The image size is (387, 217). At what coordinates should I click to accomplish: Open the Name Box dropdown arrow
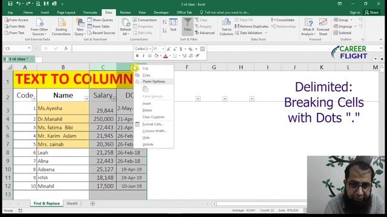(29, 48)
